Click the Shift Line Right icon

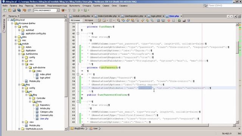(163, 20)
